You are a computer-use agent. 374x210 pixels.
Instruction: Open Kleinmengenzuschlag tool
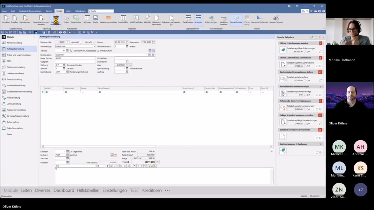108,19
